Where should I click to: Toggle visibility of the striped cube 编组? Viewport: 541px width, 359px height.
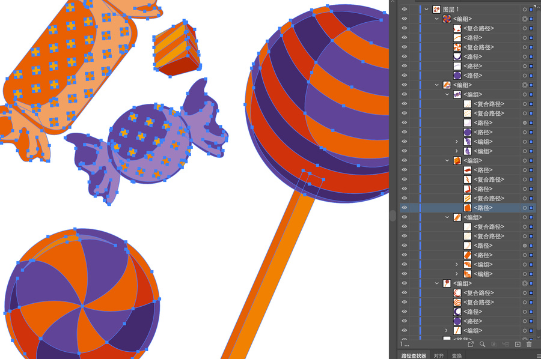(405, 160)
